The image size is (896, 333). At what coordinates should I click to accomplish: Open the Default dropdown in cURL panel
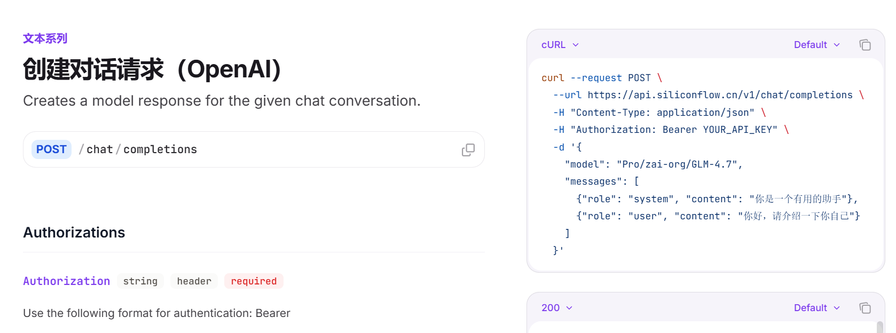point(817,45)
